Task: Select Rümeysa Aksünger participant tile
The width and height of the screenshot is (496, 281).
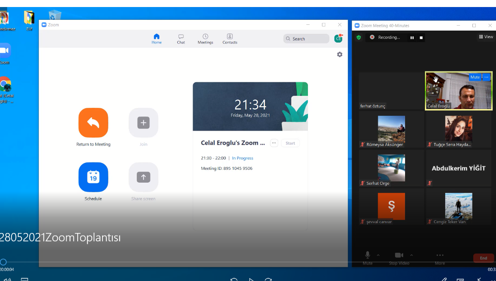Action: point(391,129)
